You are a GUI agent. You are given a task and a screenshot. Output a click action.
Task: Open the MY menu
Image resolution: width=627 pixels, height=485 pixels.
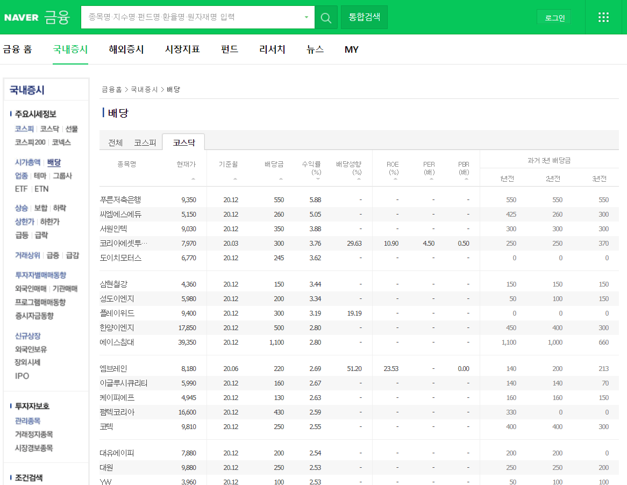(352, 49)
